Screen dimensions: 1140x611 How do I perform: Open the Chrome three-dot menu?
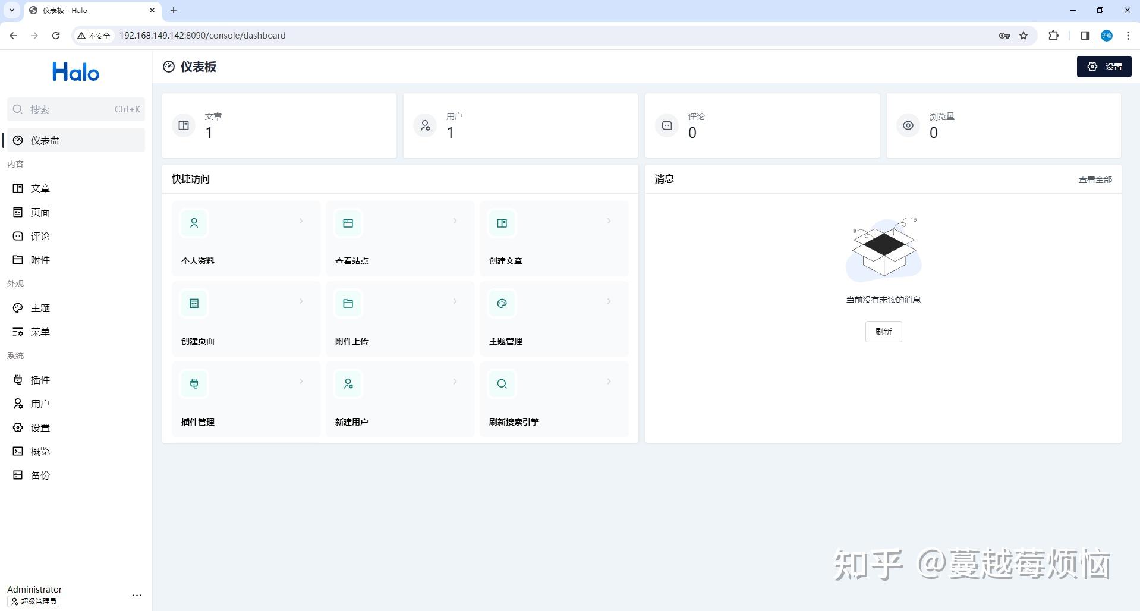[x=1128, y=35]
